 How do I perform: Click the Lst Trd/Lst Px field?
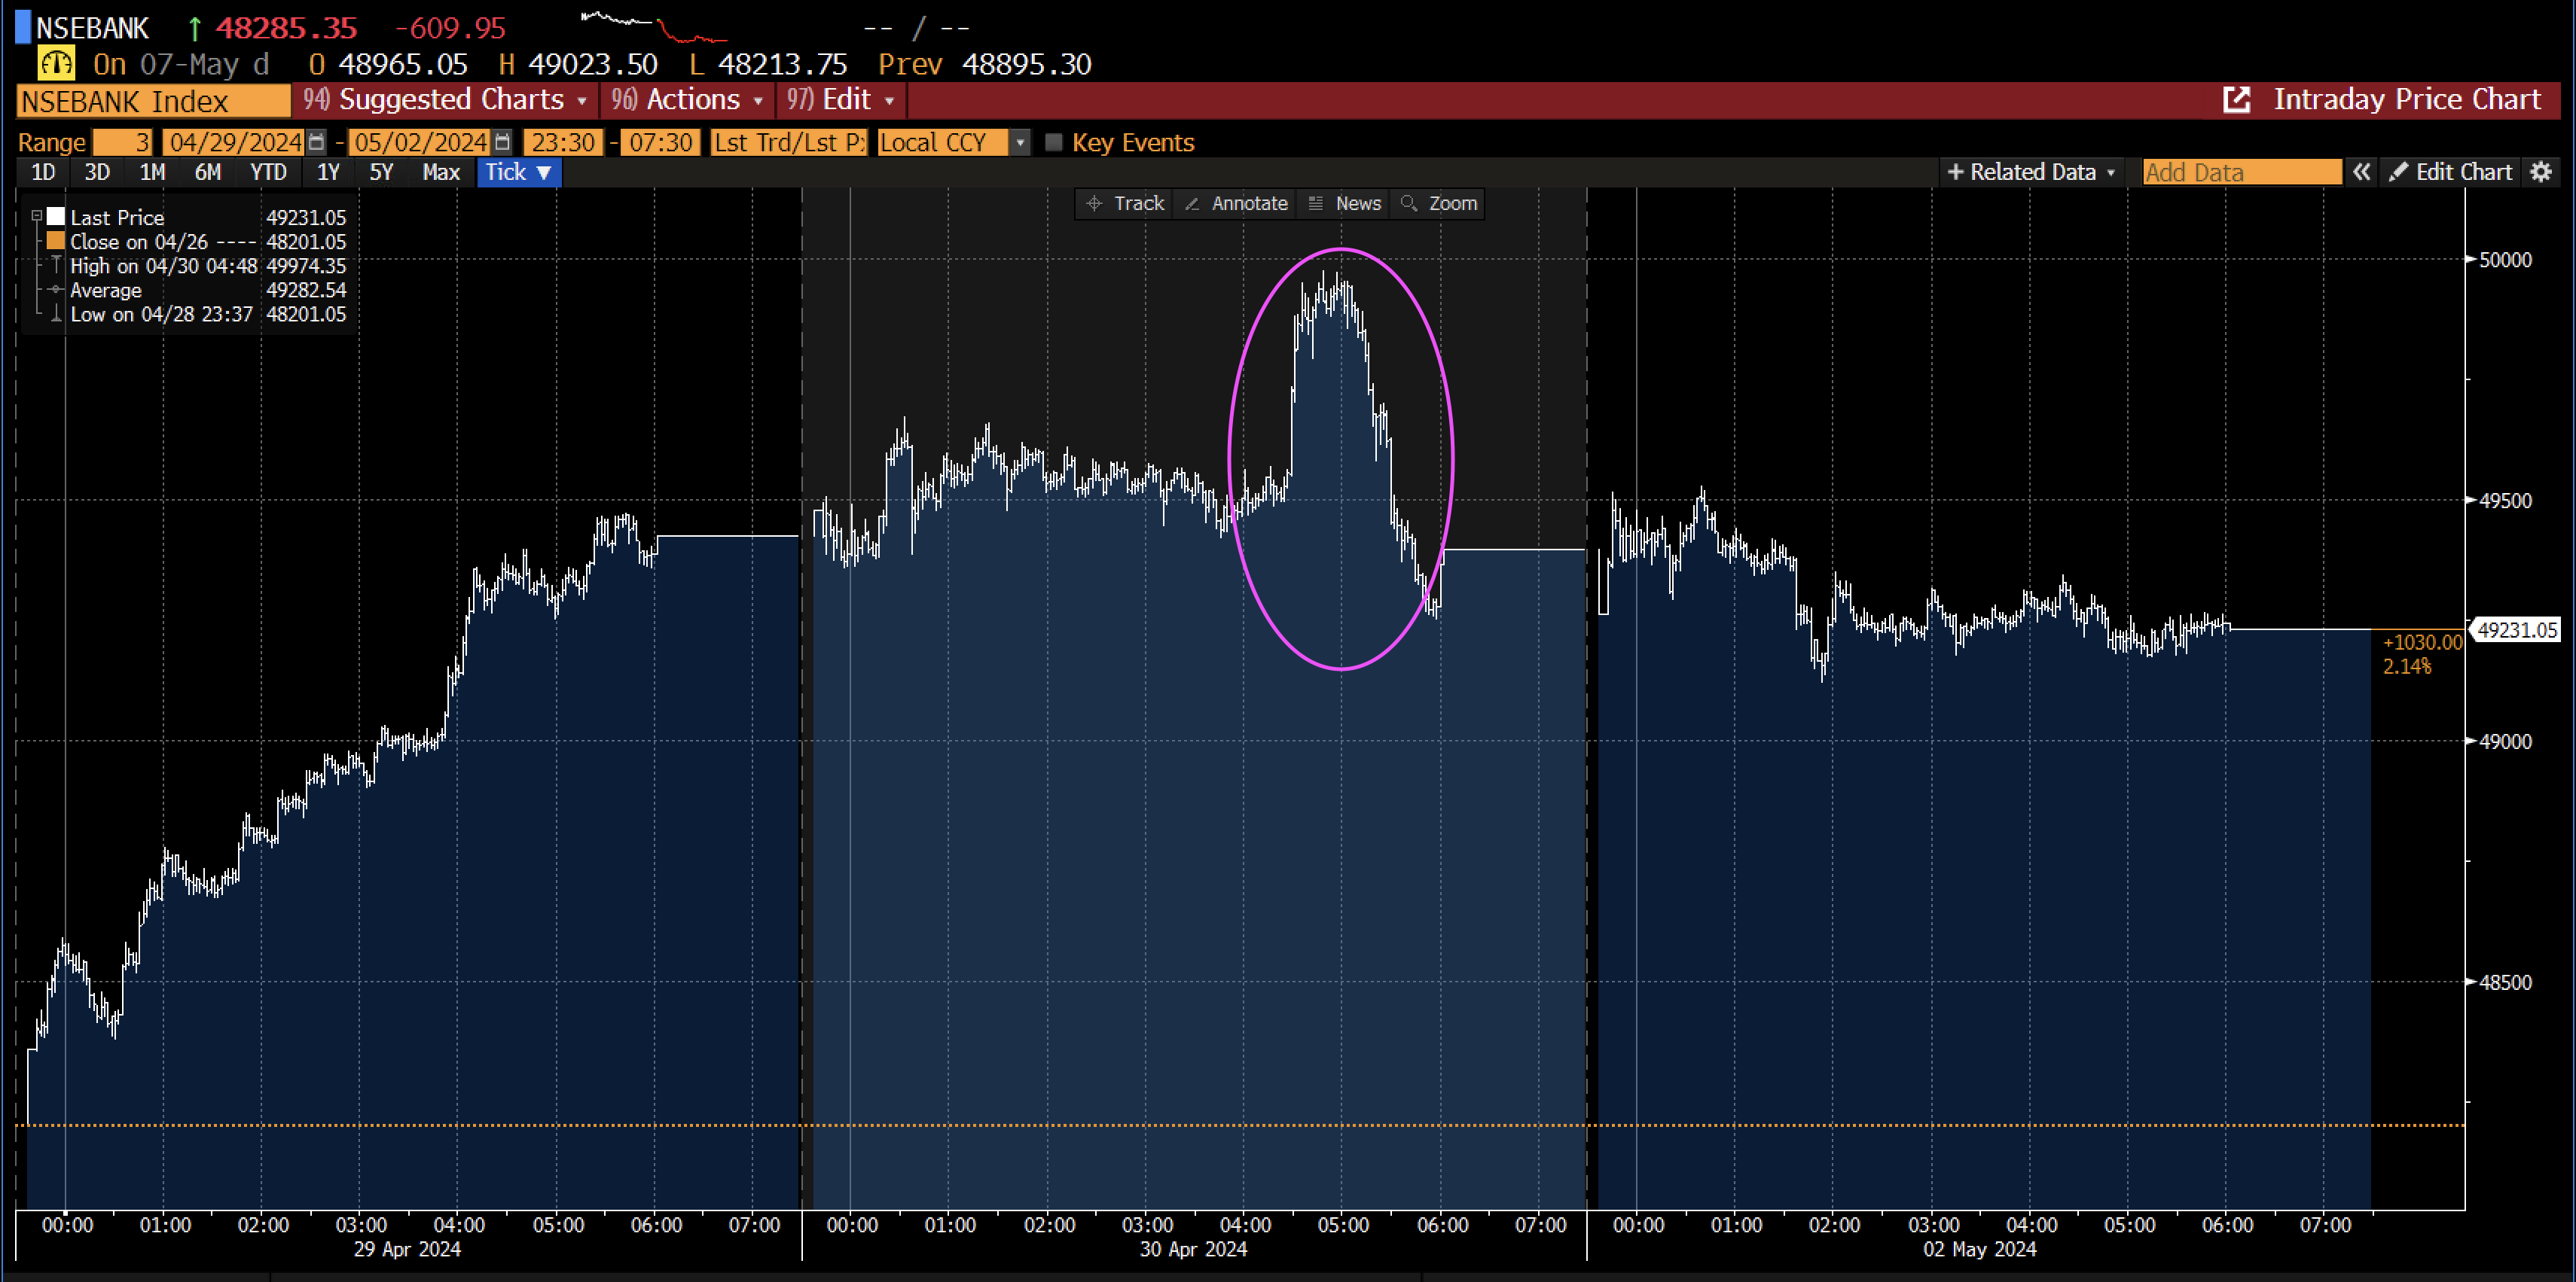click(x=789, y=142)
